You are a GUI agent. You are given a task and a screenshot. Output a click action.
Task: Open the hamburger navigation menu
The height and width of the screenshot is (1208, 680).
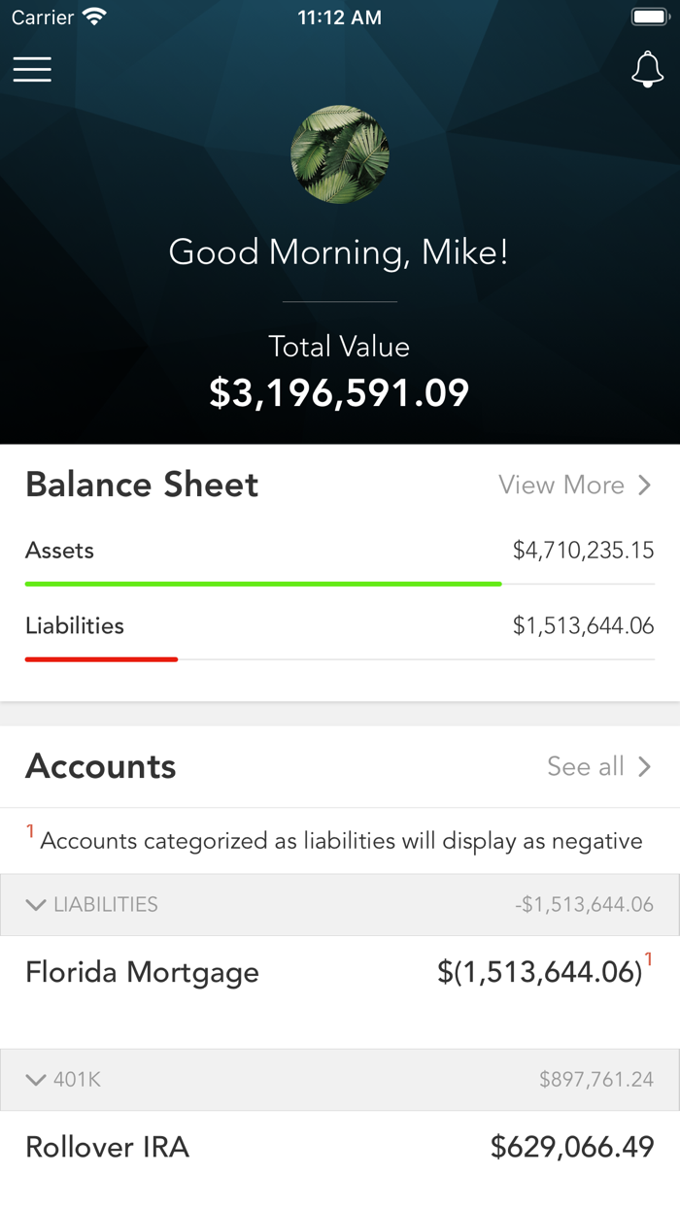pos(32,69)
